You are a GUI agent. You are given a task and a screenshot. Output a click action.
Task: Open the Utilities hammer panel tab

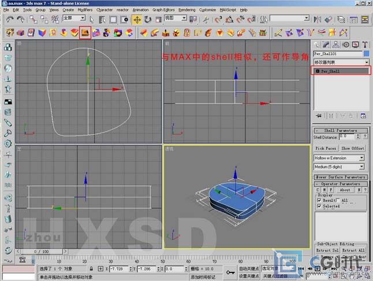365,44
